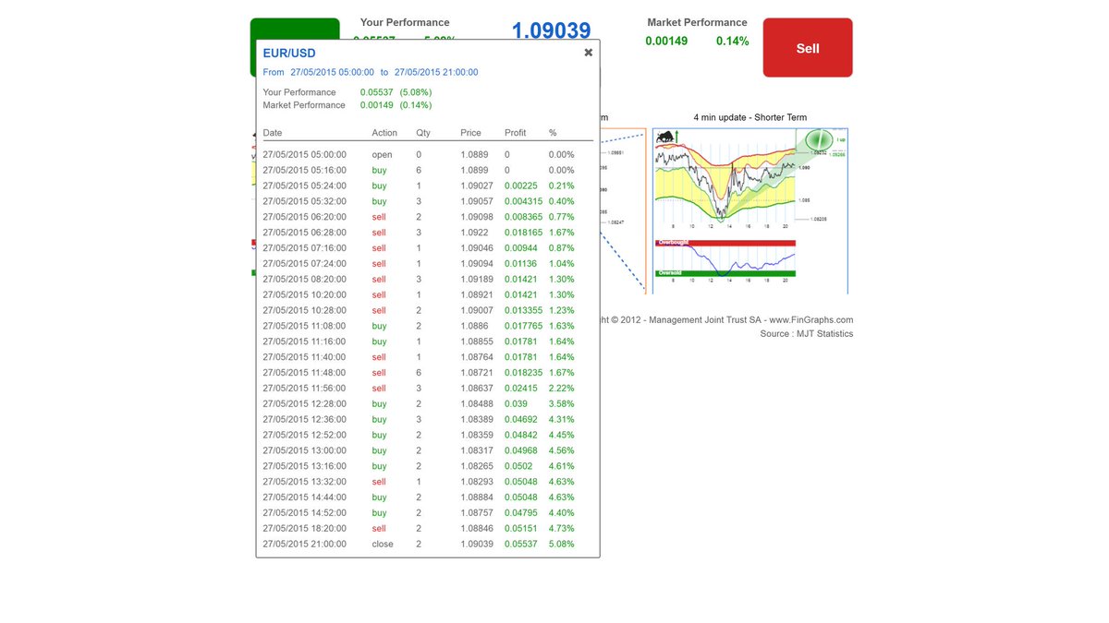Click the profit 0.00225 in the 05:24:00 row
Image resolution: width=1109 pixels, height=623 pixels.
pyautogui.click(x=522, y=186)
